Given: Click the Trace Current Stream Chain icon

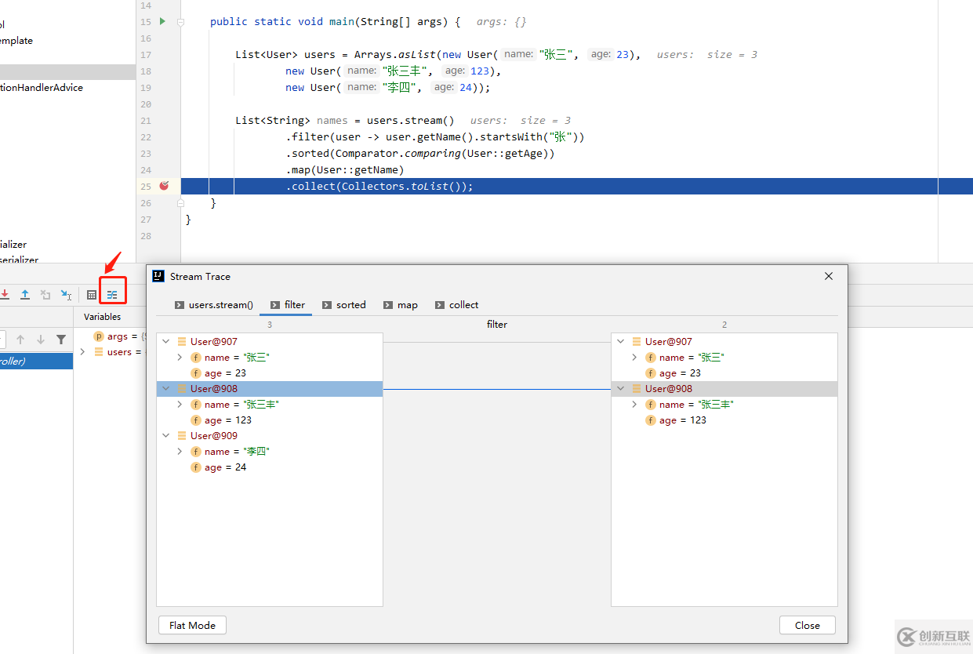Looking at the screenshot, I should 112,295.
